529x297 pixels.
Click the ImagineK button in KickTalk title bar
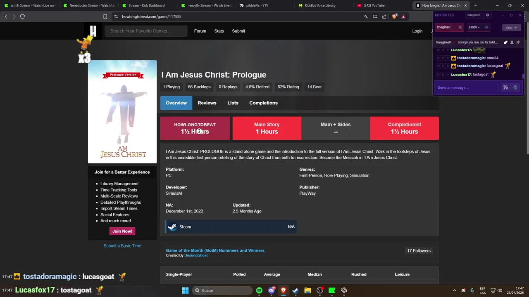474,15
